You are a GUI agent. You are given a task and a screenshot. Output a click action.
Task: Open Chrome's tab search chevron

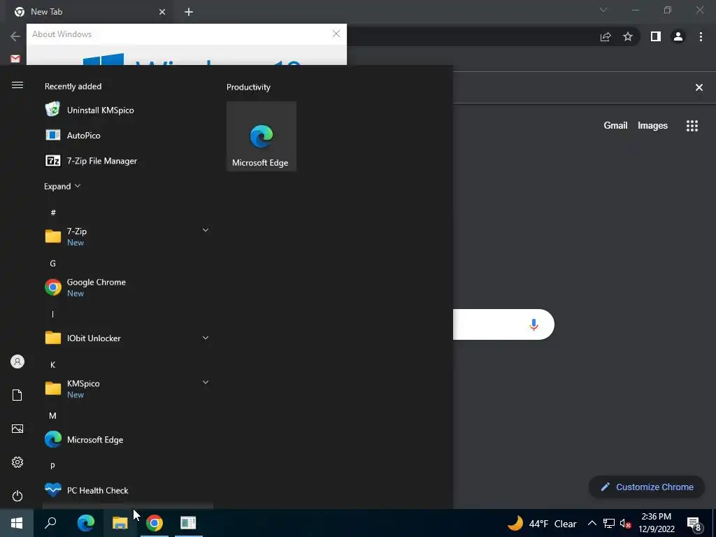pos(603,10)
